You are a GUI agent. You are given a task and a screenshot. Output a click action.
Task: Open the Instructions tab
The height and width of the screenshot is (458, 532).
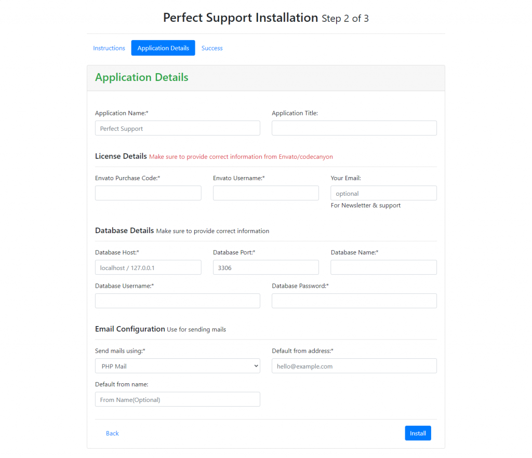pos(109,48)
